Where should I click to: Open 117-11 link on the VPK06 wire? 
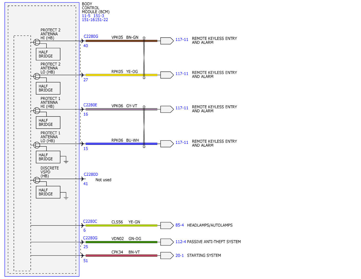[x=182, y=108]
